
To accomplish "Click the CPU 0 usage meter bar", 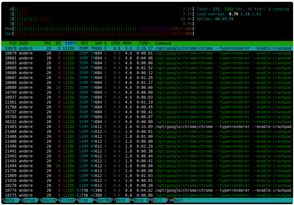I will coord(102,9).
